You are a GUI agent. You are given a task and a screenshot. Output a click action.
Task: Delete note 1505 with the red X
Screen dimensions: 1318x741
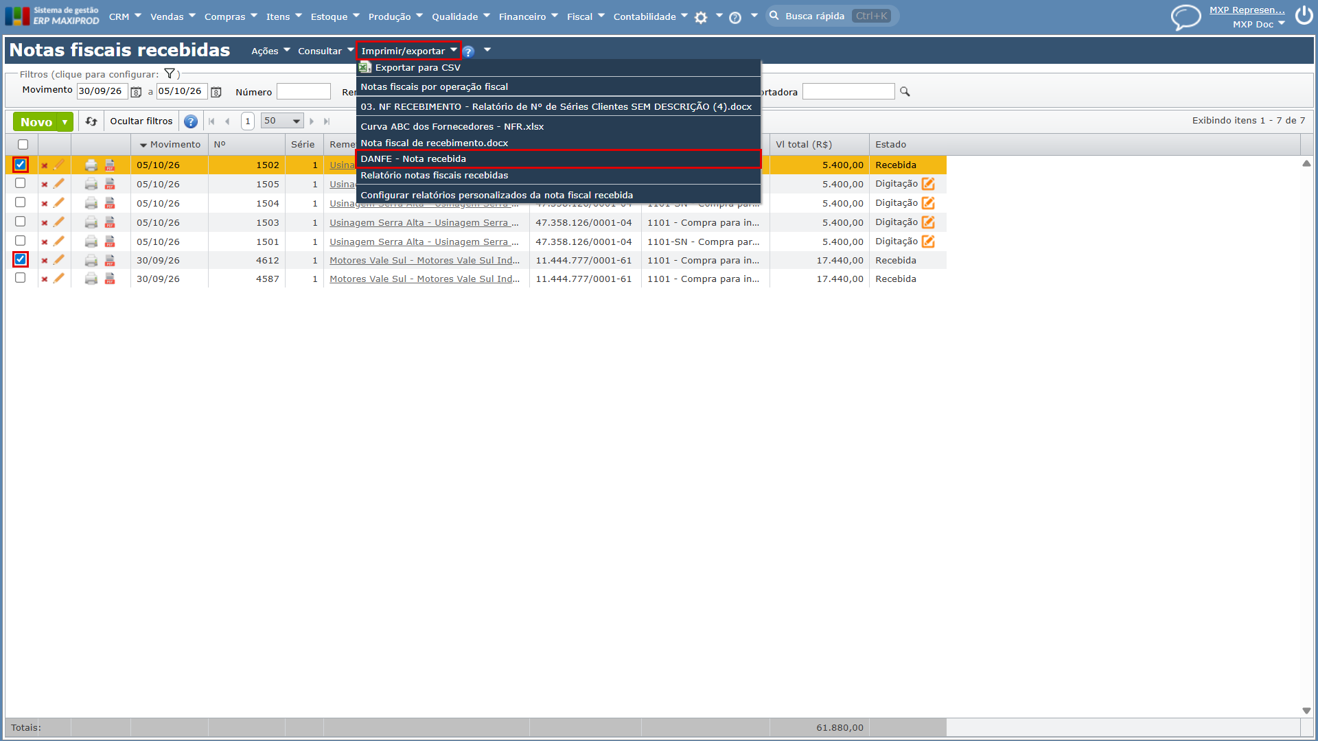pyautogui.click(x=45, y=185)
